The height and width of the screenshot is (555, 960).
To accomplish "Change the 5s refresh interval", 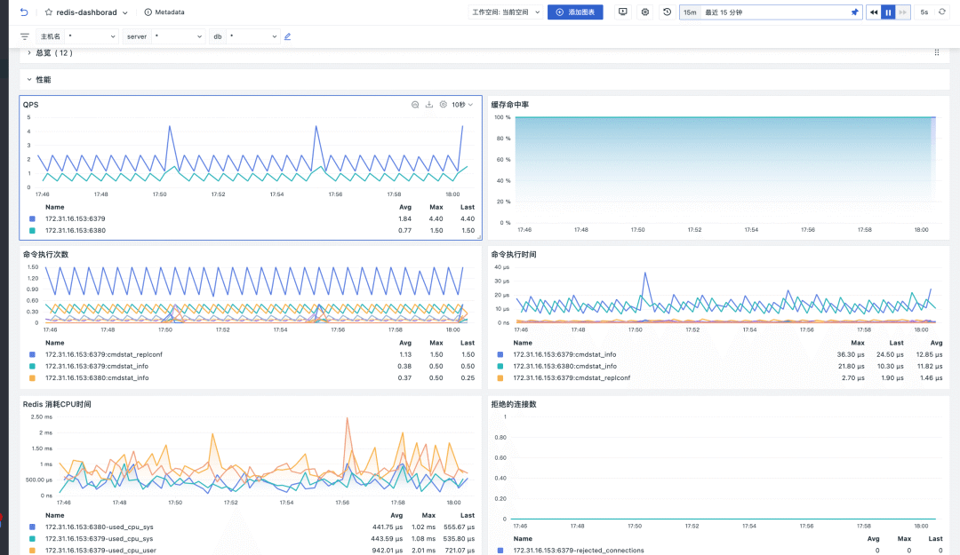I will 924,12.
